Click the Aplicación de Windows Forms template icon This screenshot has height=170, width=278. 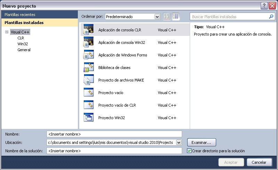pyautogui.click(x=89, y=55)
